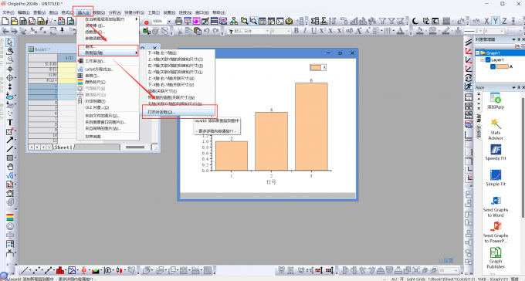The image size is (525, 281).
Task: Click the Graph Publisher app icon
Action: click(x=496, y=252)
